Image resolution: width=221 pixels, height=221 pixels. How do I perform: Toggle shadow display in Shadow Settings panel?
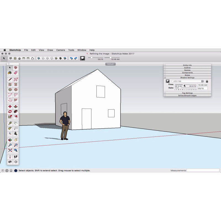pos(167,81)
